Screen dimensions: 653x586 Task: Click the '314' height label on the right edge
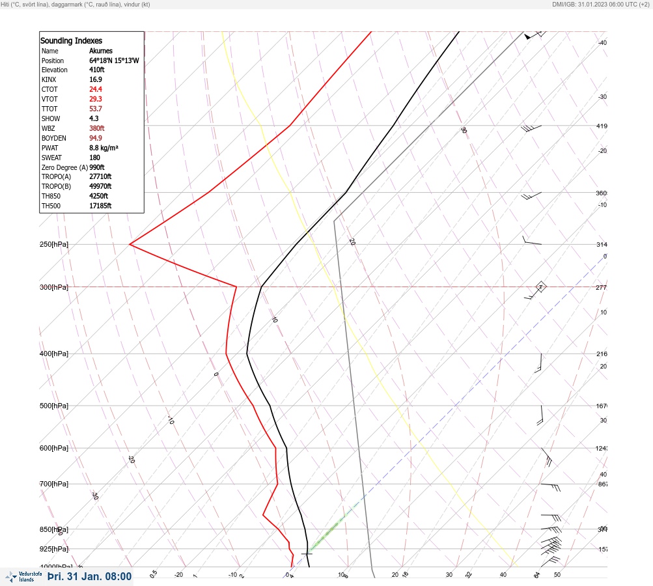click(602, 244)
